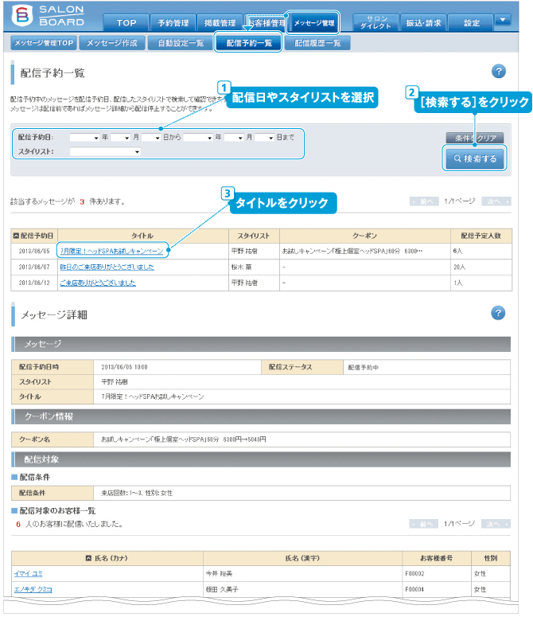This screenshot has width=533, height=617.
Task: Open the 配信履歴一覧 sub-tab
Action: coord(317,44)
